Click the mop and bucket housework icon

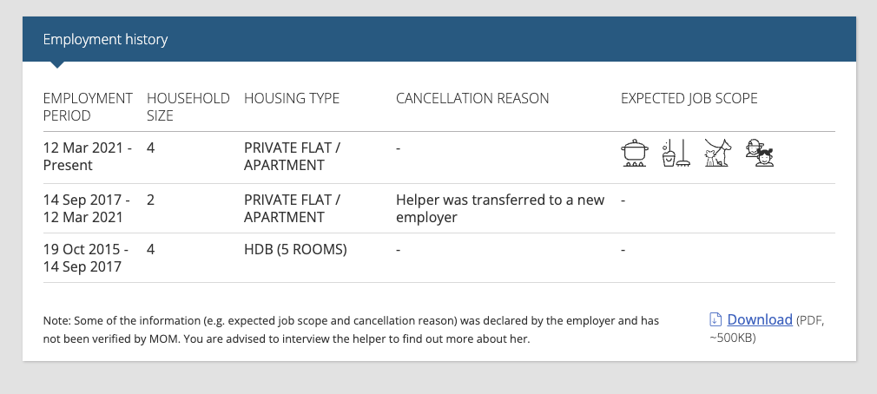point(676,153)
